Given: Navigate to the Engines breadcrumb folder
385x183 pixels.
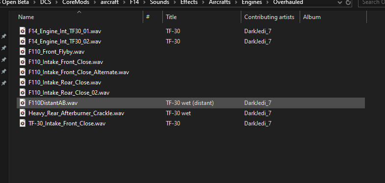Looking at the screenshot, I should (x=252, y=2).
